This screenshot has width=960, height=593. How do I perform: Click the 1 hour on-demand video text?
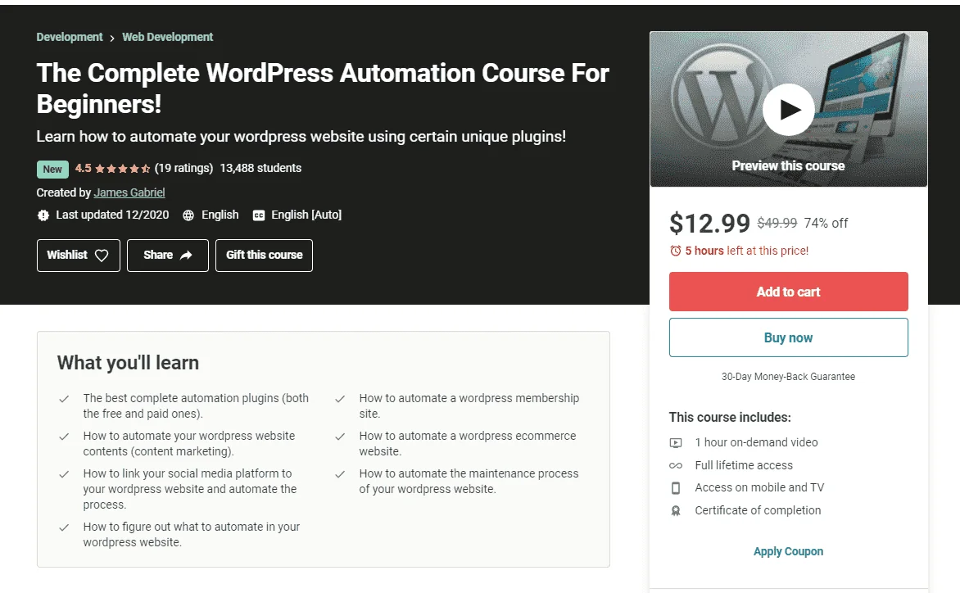(x=756, y=441)
